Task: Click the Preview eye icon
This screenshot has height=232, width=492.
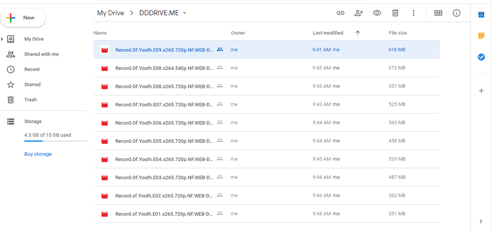Action: 377,13
